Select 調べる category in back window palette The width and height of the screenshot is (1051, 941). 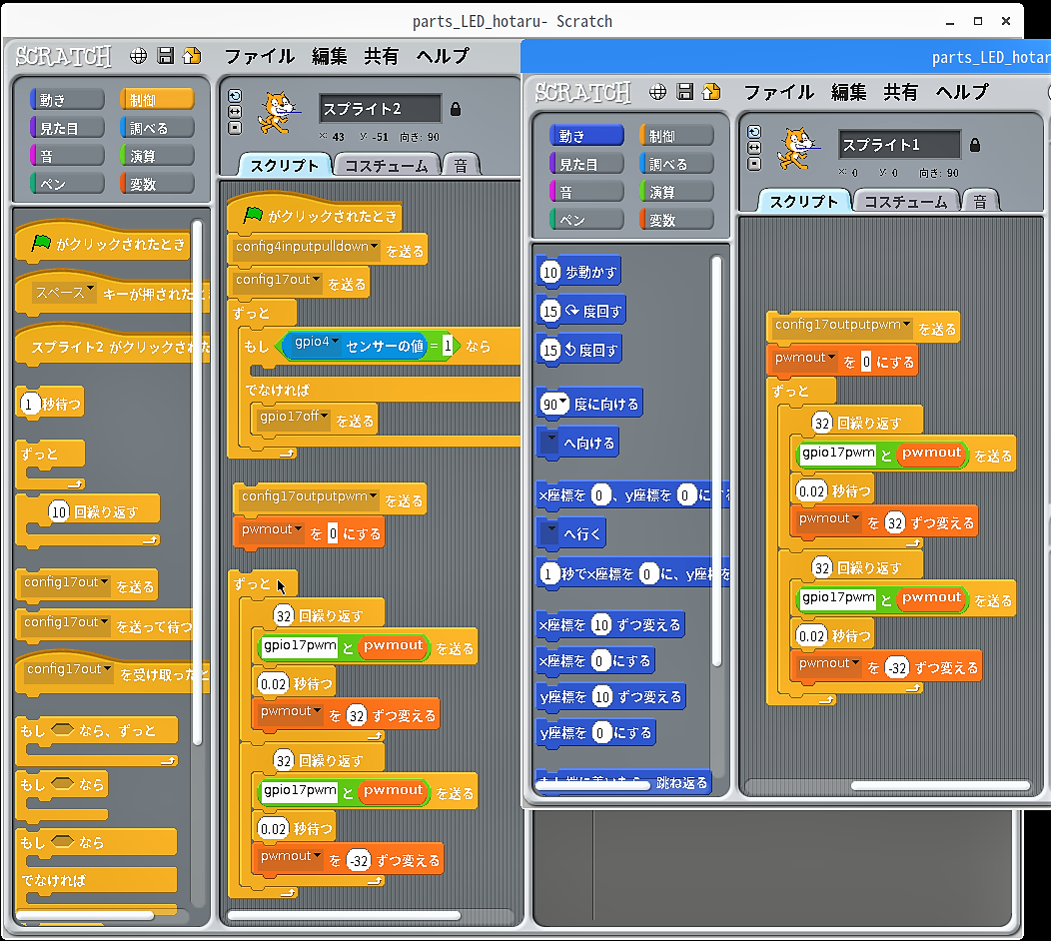coord(157,128)
